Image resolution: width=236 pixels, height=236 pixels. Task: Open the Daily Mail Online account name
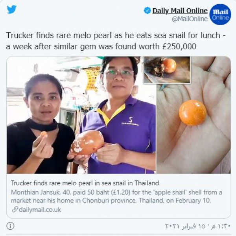click(x=180, y=11)
